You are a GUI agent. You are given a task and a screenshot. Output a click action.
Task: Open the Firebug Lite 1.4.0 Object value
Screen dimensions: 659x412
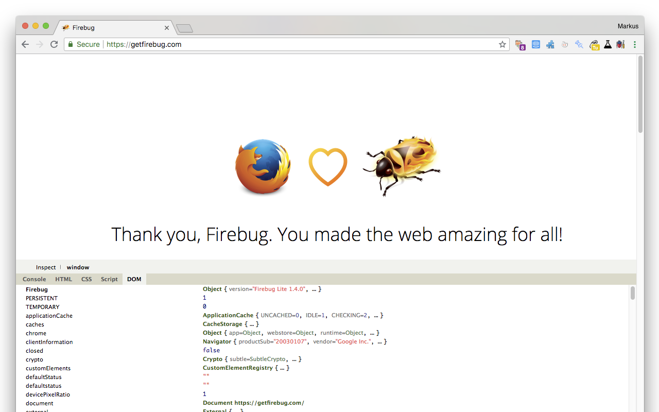click(262, 289)
